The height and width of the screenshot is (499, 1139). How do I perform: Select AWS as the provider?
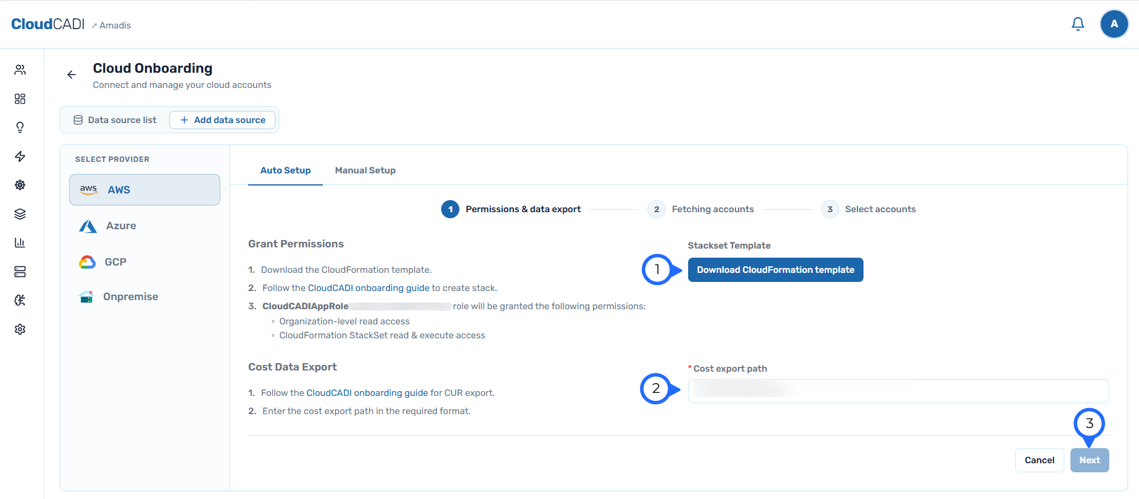point(144,190)
